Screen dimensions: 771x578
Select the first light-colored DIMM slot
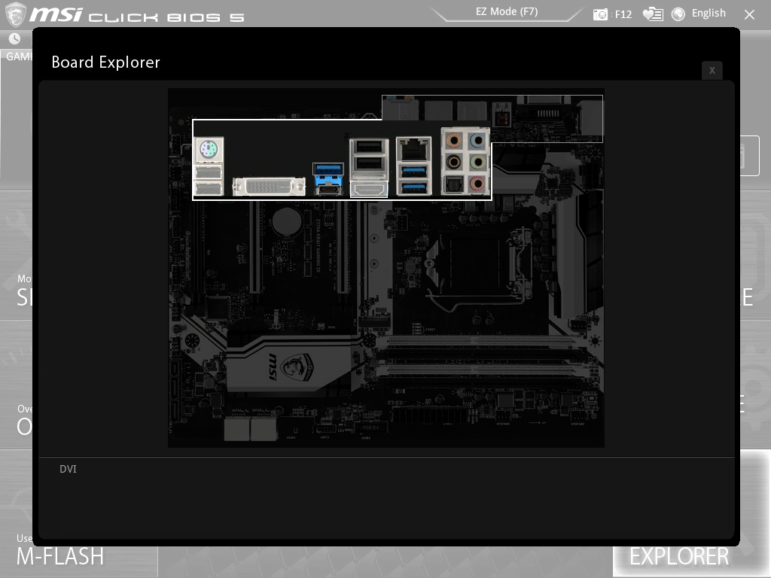click(480, 341)
